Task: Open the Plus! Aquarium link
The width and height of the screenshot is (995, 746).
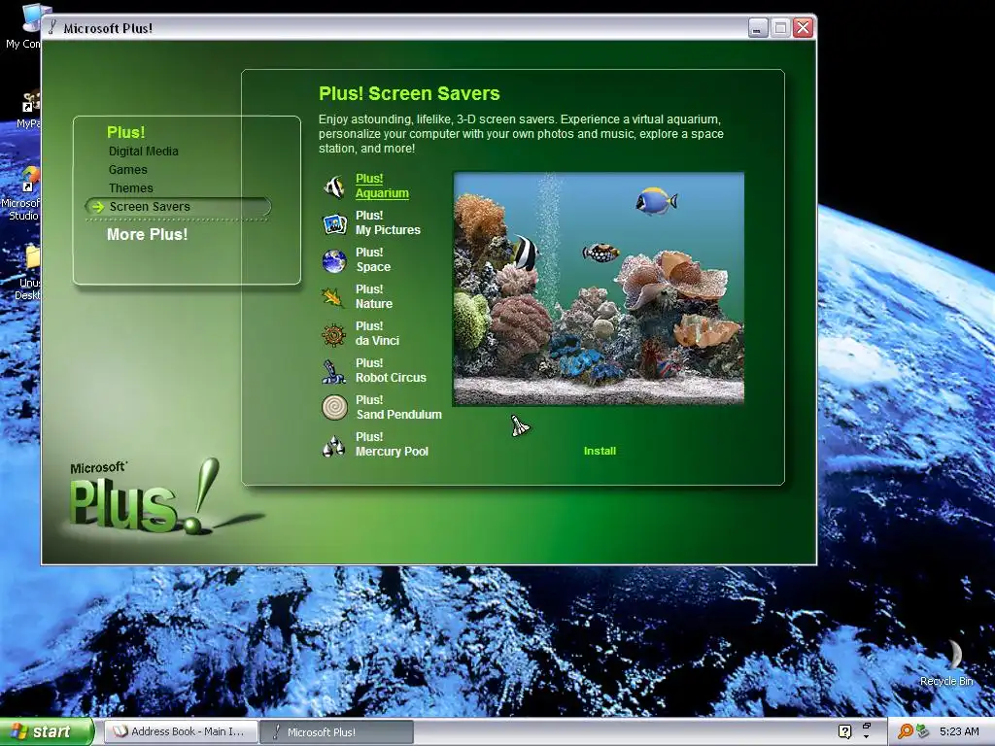Action: 382,186
